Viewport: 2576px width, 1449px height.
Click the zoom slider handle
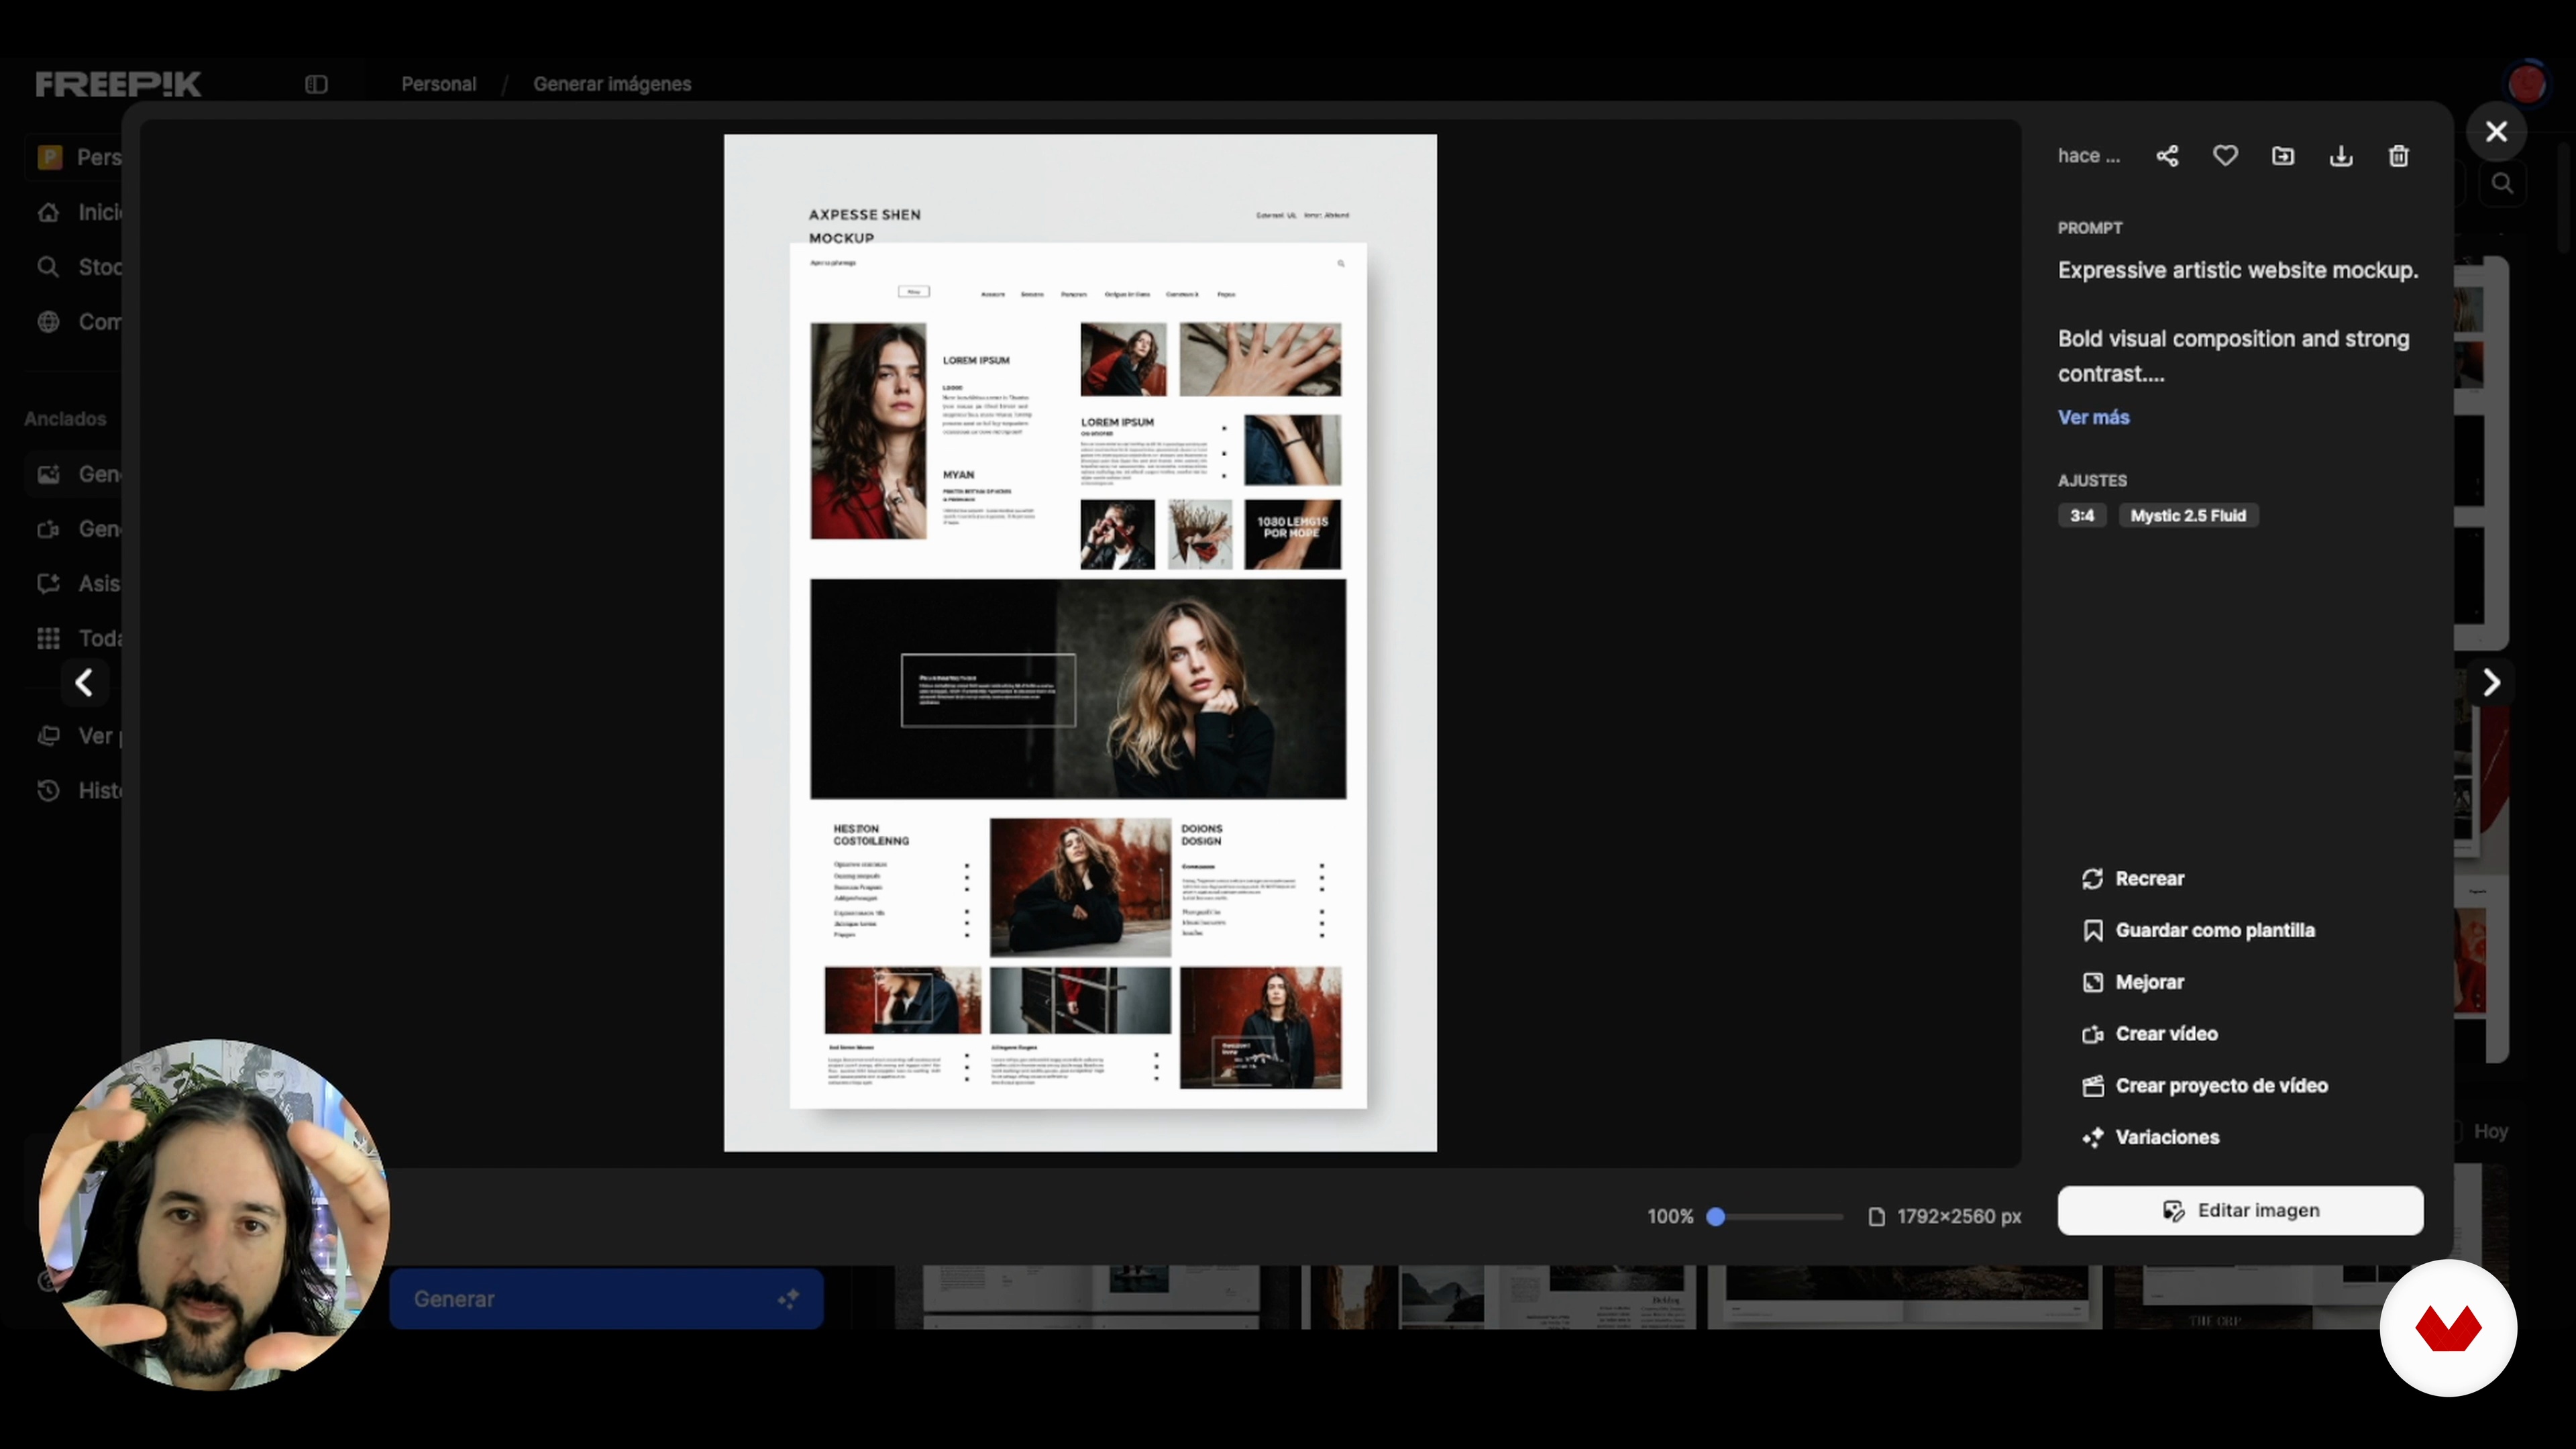(x=1716, y=1216)
